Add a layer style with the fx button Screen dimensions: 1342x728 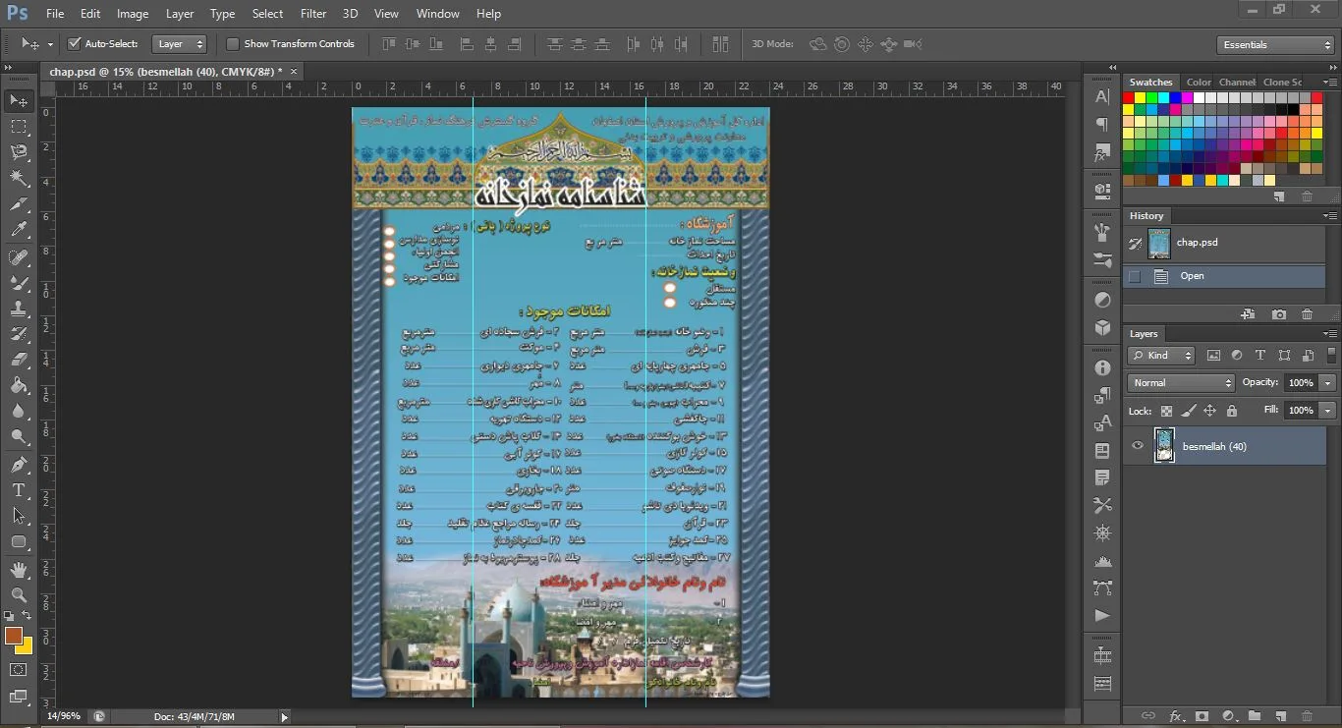[x=1175, y=716]
